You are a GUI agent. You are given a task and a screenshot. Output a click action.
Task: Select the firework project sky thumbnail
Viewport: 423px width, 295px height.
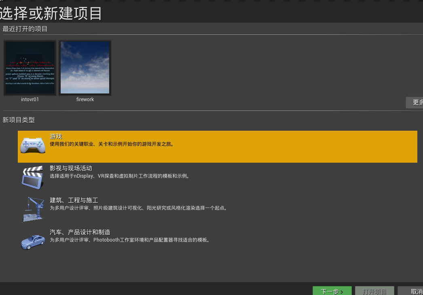click(x=85, y=68)
